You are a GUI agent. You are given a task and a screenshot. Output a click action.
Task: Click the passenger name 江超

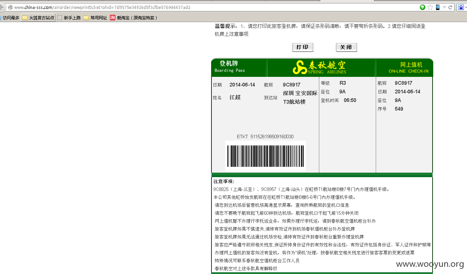coord(235,98)
